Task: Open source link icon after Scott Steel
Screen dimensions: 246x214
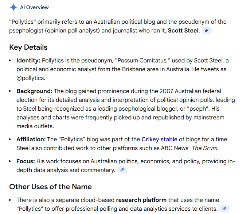Action: (207, 31)
